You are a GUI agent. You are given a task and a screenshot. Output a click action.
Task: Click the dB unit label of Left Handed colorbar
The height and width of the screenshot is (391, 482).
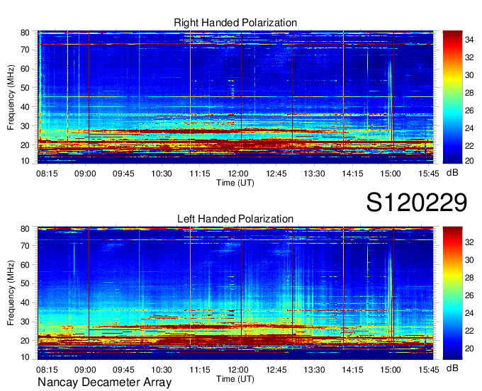tap(452, 368)
